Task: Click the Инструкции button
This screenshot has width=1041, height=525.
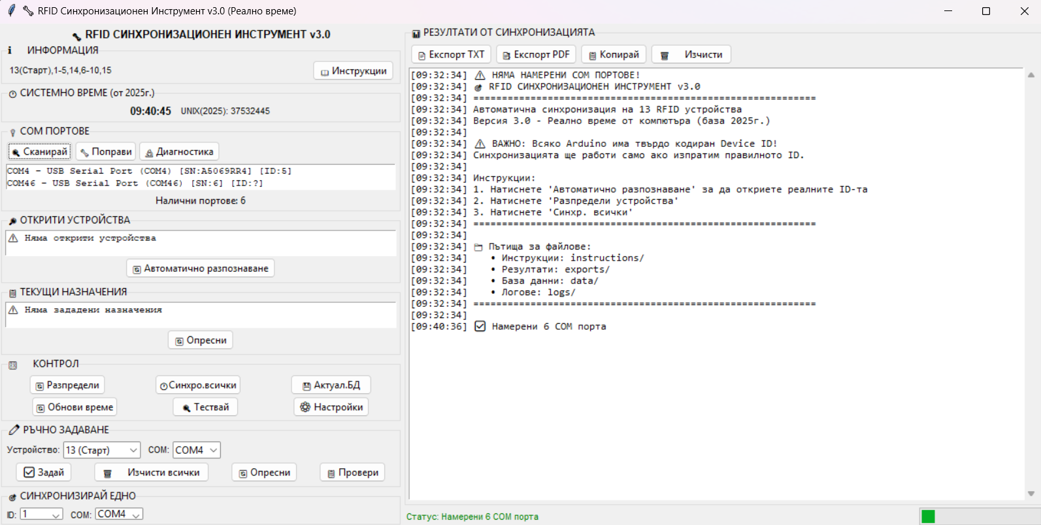Action: coord(353,71)
